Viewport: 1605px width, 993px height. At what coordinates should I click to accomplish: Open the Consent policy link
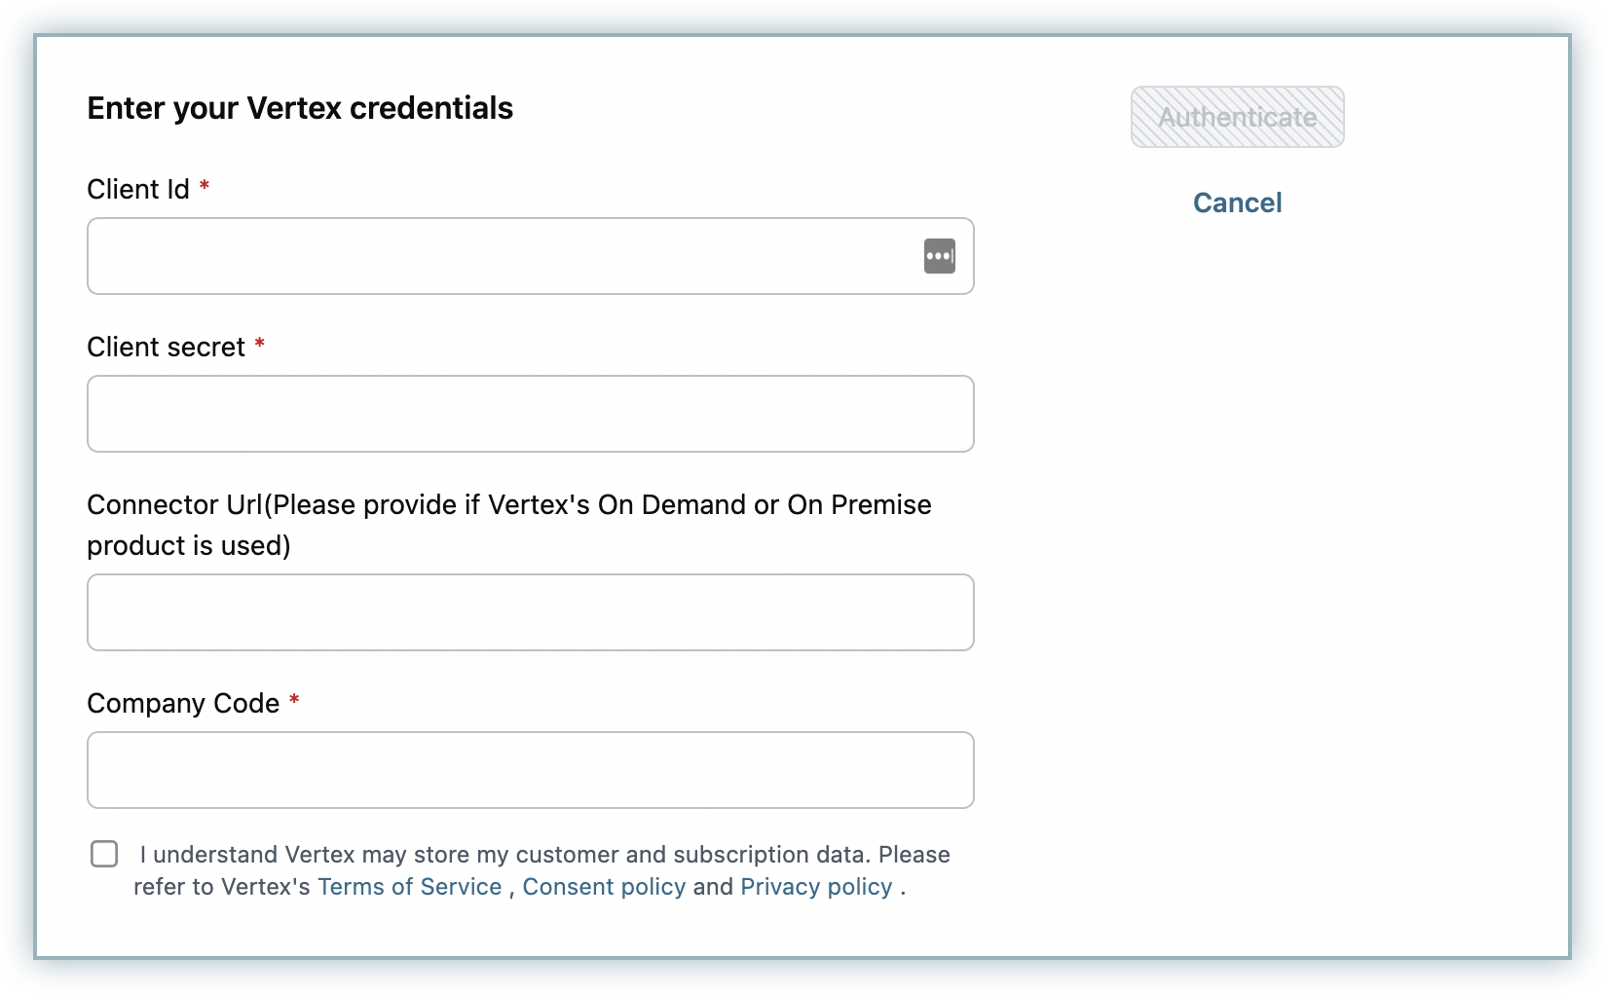[604, 887]
